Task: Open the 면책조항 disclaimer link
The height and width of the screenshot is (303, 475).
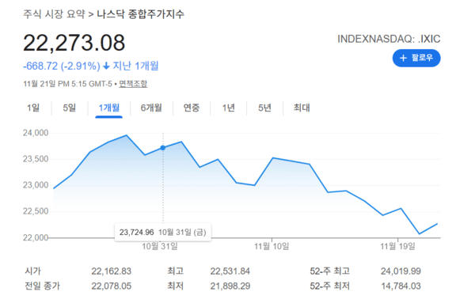Action: point(133,84)
